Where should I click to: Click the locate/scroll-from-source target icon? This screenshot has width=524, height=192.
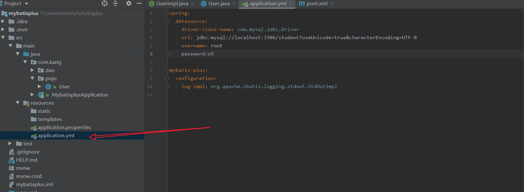105,3
